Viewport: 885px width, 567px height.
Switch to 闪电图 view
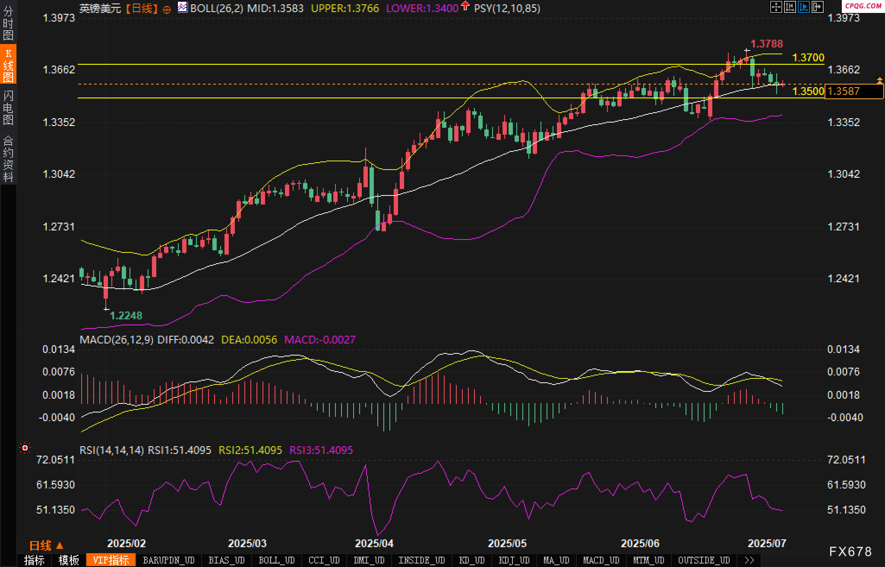(x=8, y=107)
